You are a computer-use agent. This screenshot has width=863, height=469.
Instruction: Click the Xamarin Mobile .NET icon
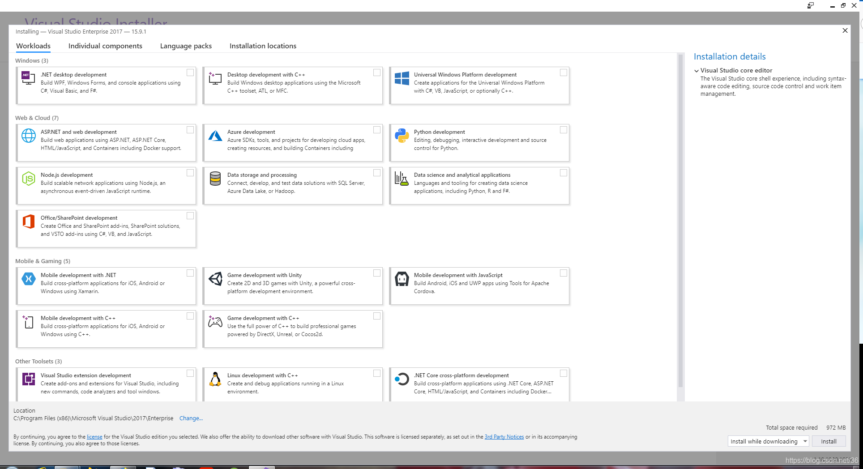(29, 279)
